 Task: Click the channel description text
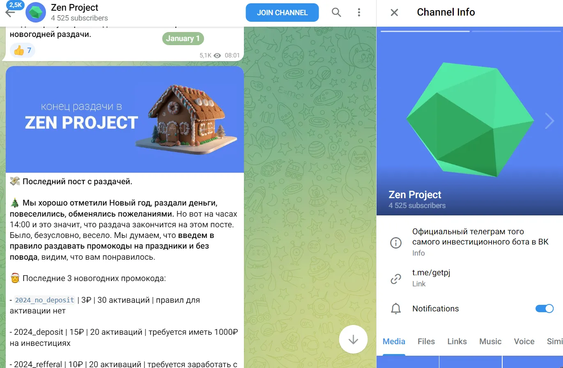tap(480, 237)
